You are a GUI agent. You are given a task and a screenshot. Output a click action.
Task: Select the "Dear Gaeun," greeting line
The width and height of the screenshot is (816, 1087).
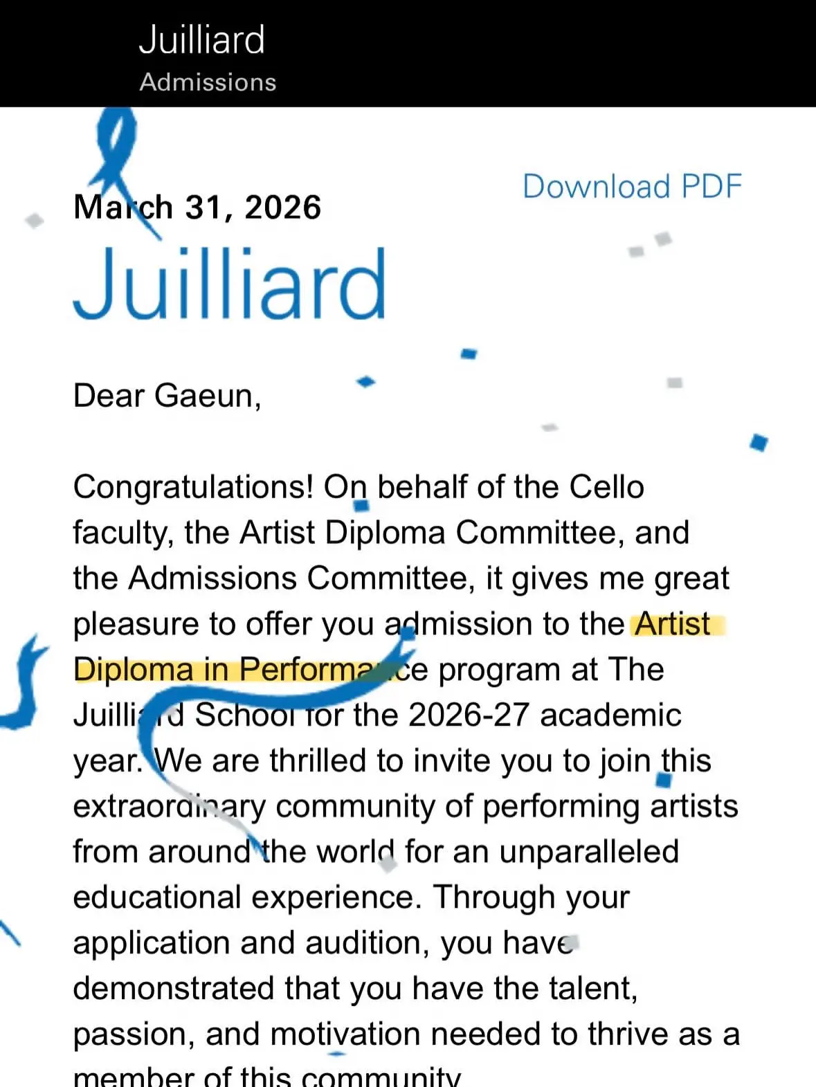[167, 396]
